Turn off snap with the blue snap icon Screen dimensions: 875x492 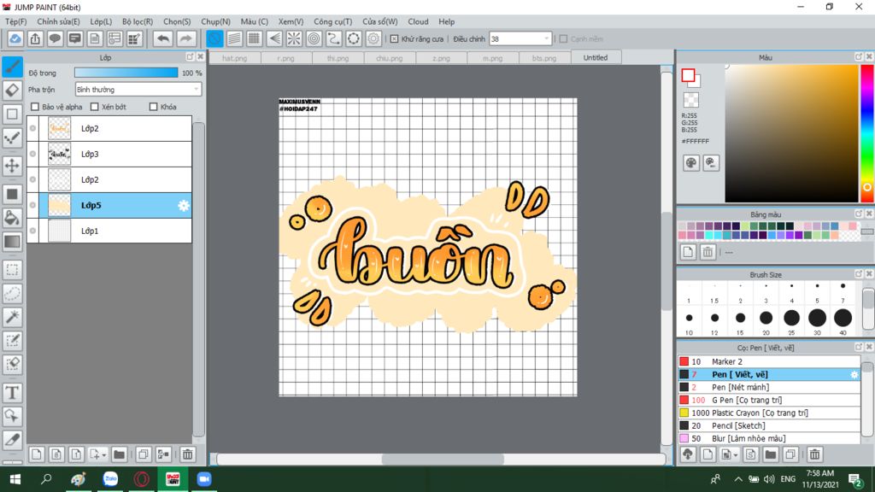tap(214, 38)
